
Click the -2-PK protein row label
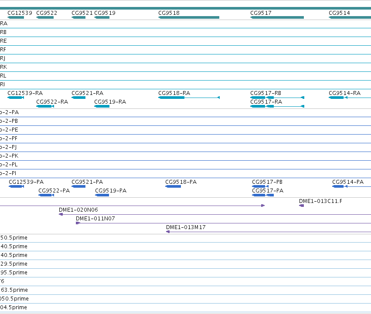[x=9, y=156]
